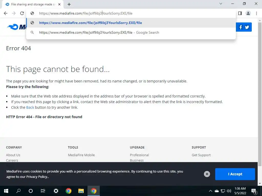Open the notification center icon
This screenshot has height=196, width=262.
254,191
